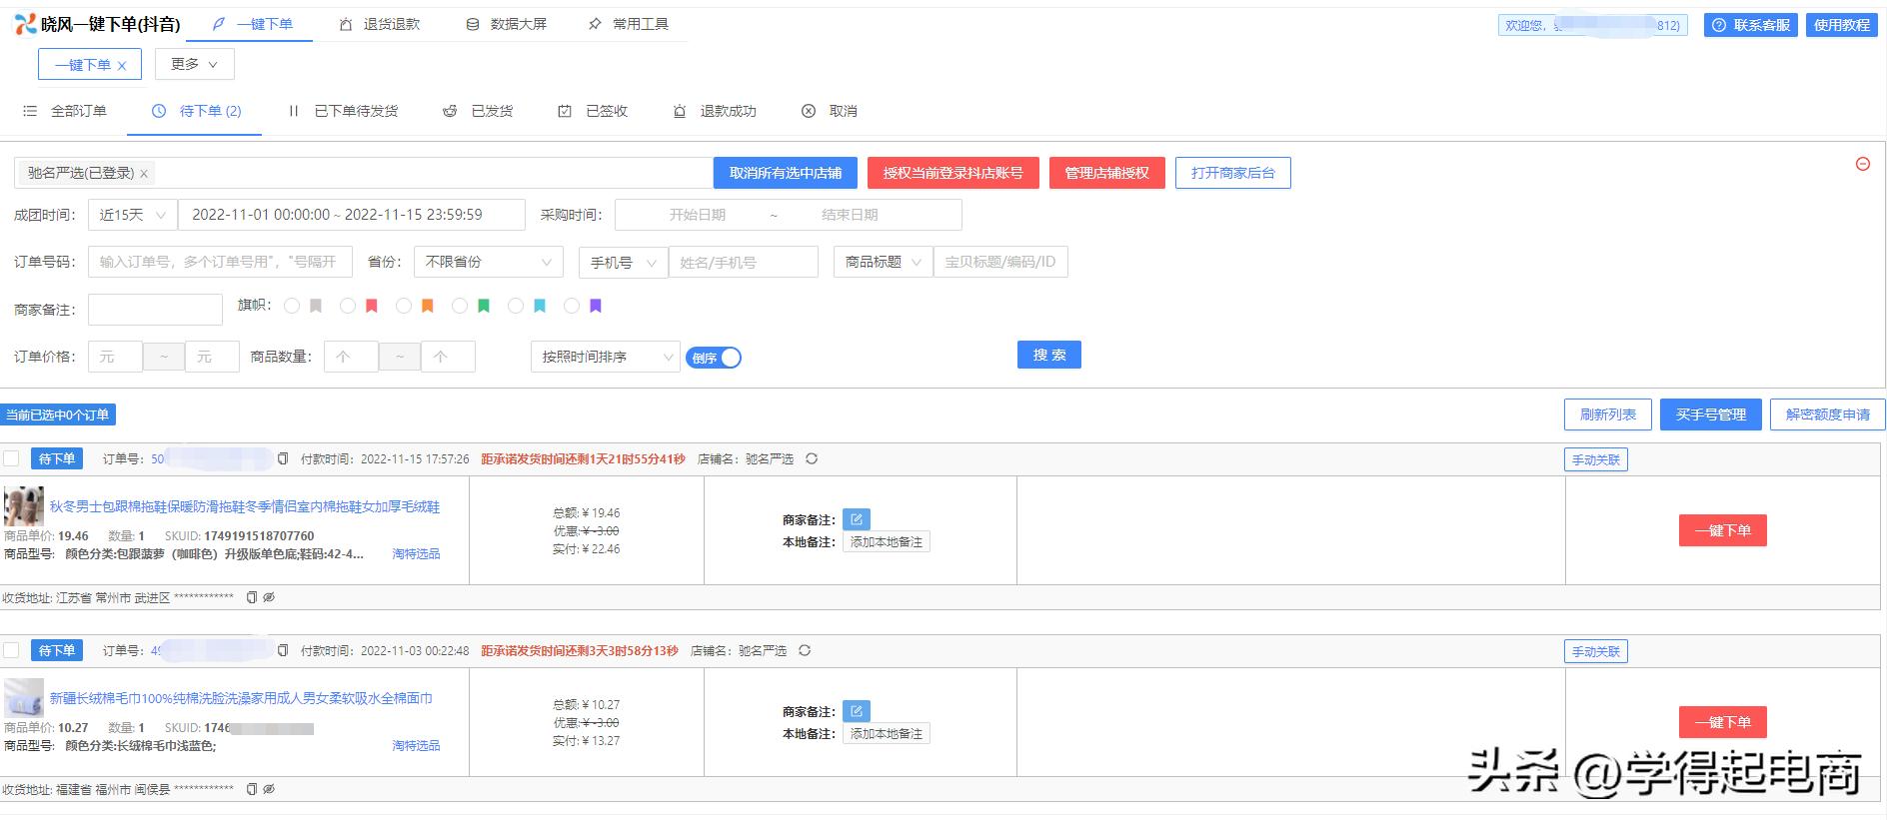The height and width of the screenshot is (820, 1887).
Task: Copy the Fuzhou shipping address of second order
Action: tap(252, 789)
